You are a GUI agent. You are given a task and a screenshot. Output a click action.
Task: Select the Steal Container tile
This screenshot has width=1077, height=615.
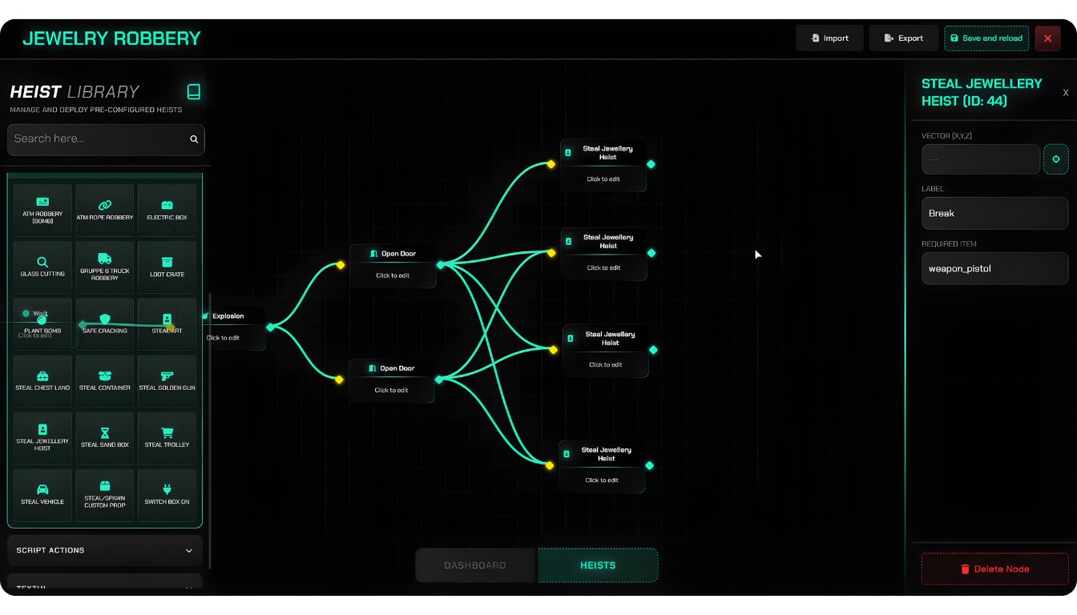(x=105, y=380)
